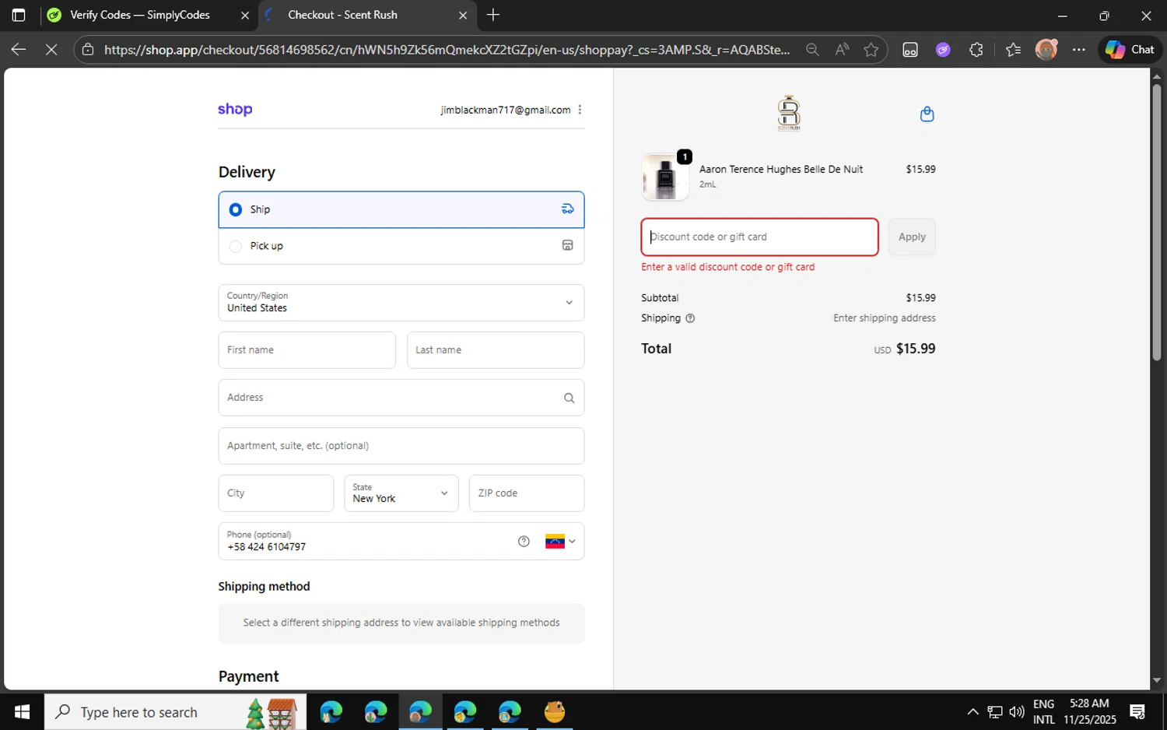Click the shop logo

click(x=235, y=109)
